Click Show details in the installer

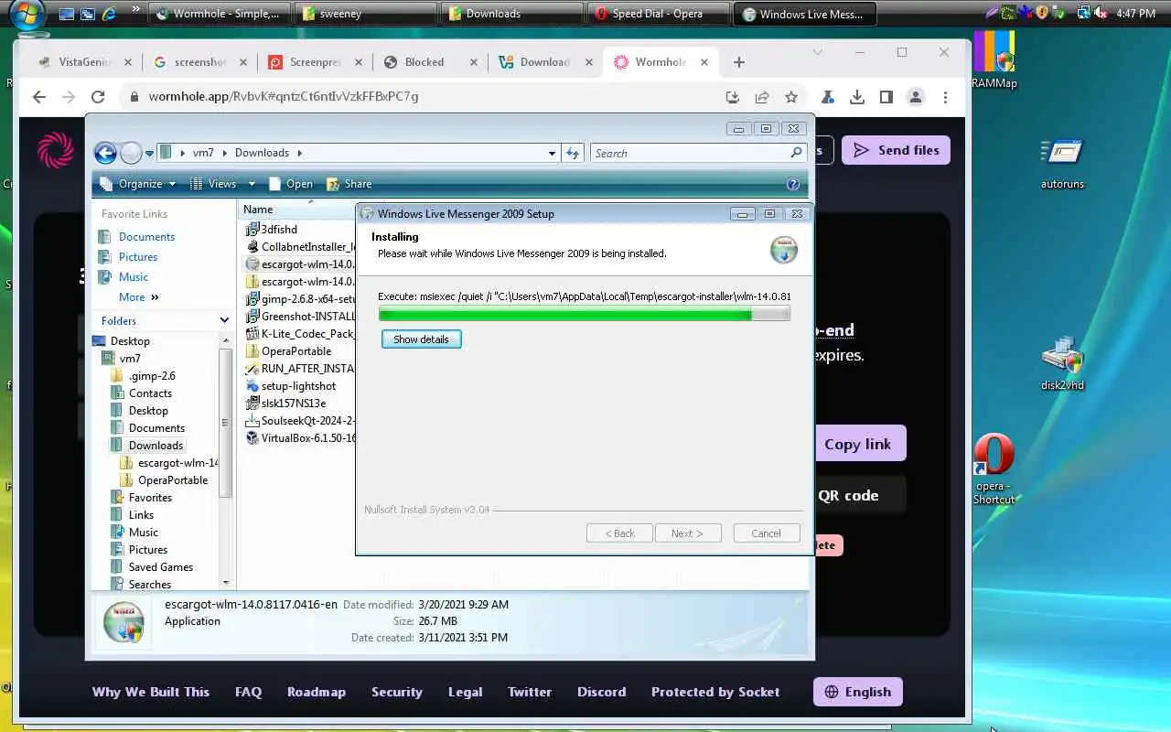(x=421, y=339)
